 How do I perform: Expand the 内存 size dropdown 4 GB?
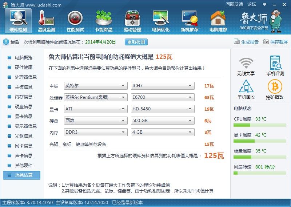point(163,132)
